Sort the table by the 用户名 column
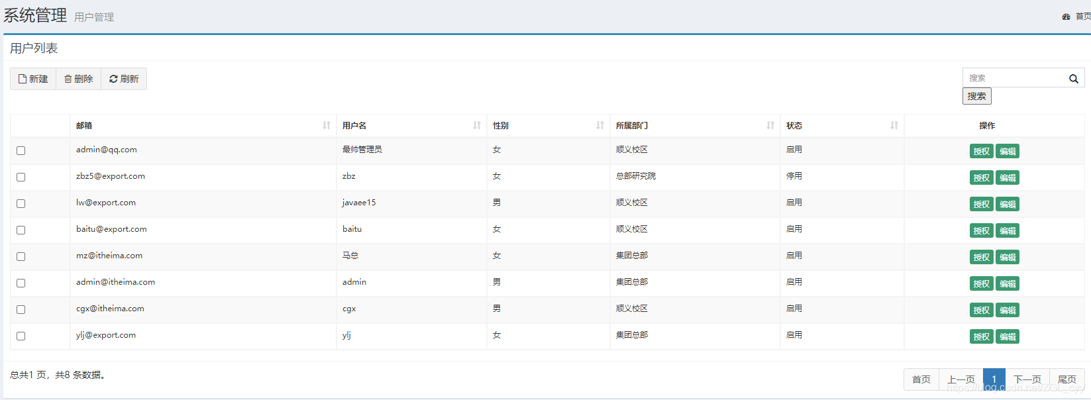The width and height of the screenshot is (1091, 400). 411,125
